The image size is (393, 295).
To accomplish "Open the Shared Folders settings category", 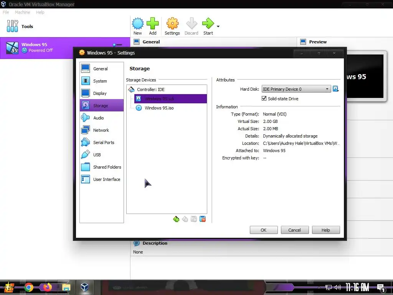I will (x=101, y=167).
